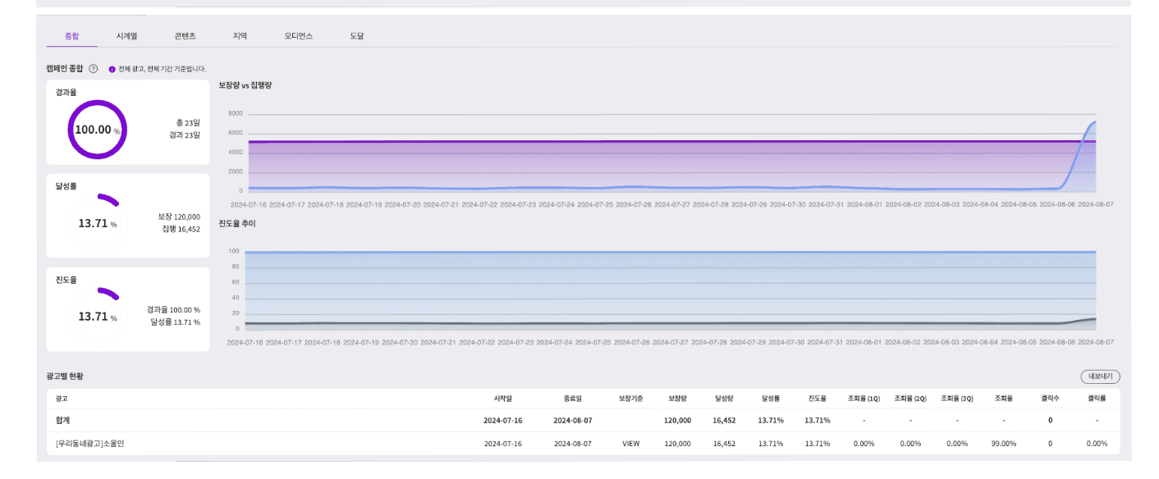Viewport: 1159px width, 479px height.
Task: Click the 진도율 table column header
Action: pos(816,399)
